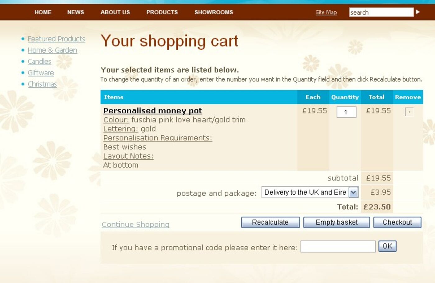View the Candles category
The image size is (435, 283).
(x=39, y=62)
